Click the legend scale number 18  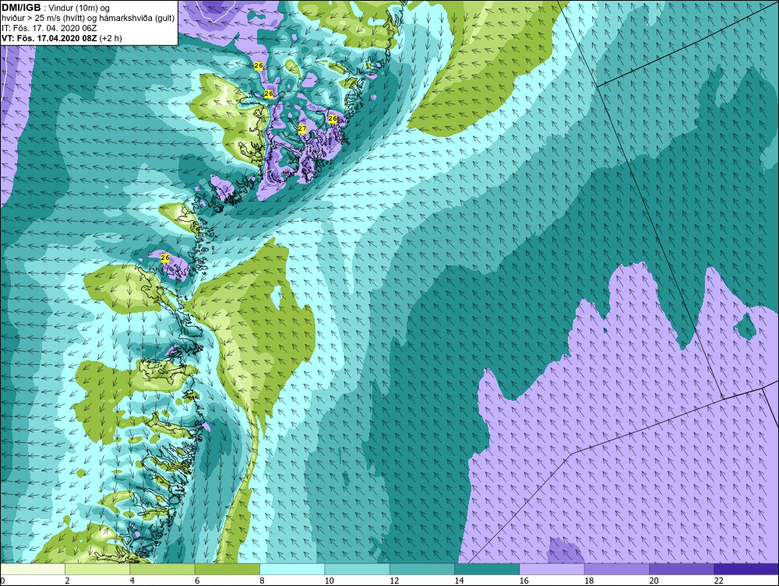[589, 581]
